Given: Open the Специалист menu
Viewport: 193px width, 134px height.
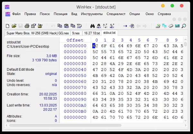Looking at the screenshot, I should tap(116, 14).
